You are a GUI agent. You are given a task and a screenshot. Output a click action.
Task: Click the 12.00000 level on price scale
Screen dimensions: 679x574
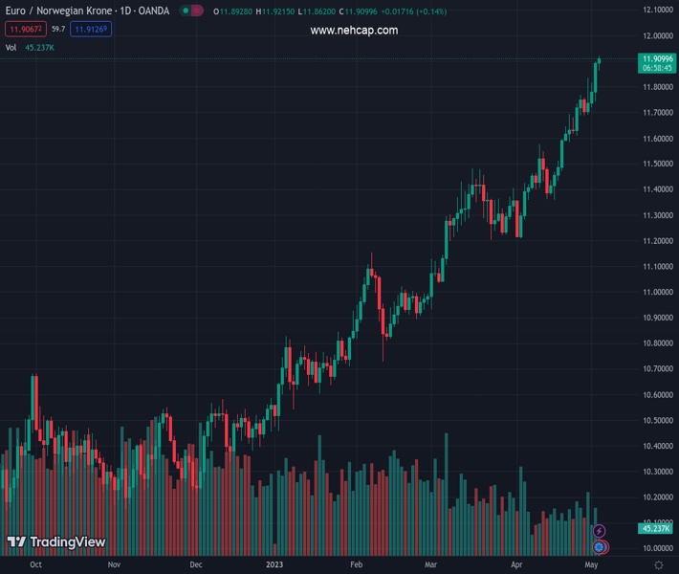coord(656,34)
